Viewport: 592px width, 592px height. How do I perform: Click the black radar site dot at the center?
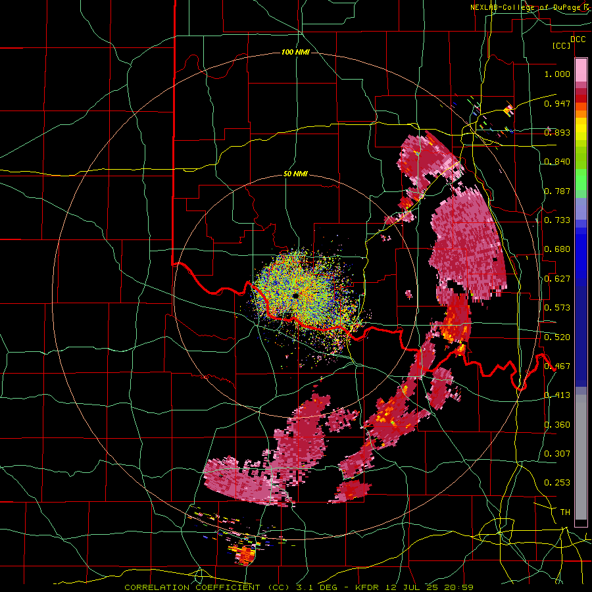(x=295, y=296)
